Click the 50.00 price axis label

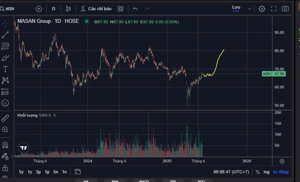point(279,106)
